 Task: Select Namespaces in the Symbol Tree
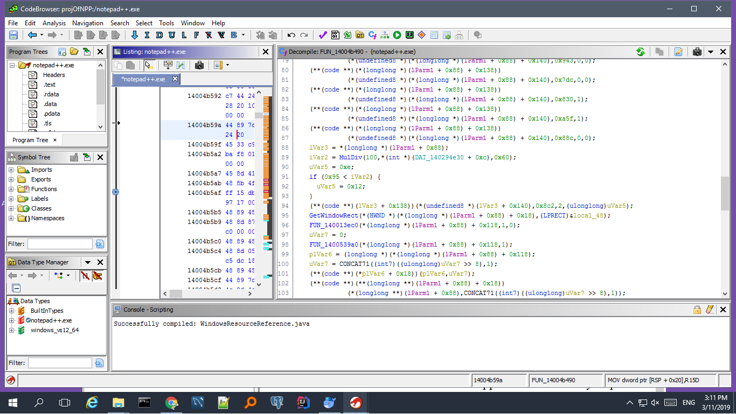47,218
